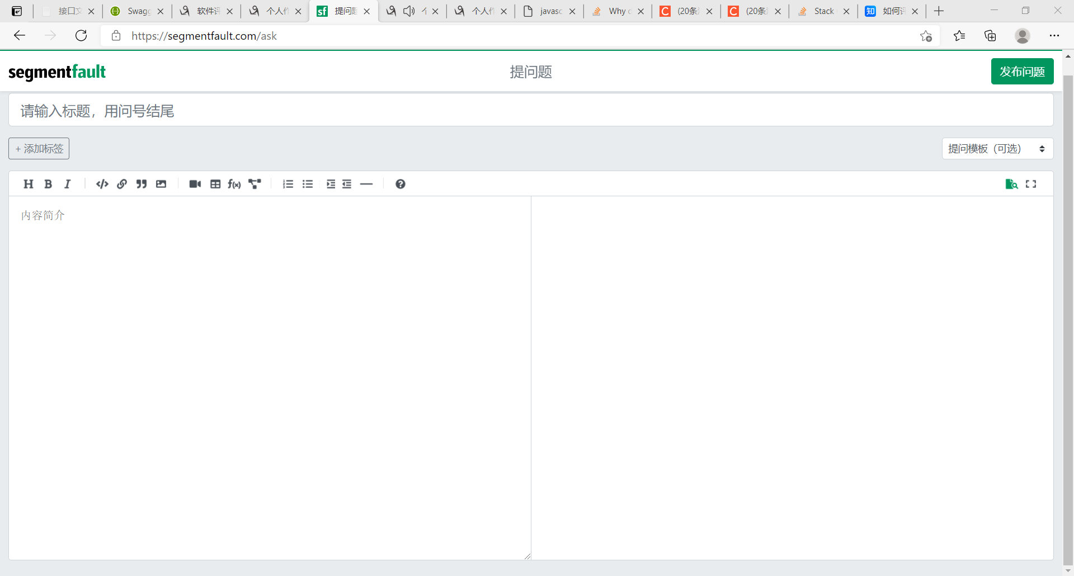Insert image icon in toolbar

click(x=161, y=184)
